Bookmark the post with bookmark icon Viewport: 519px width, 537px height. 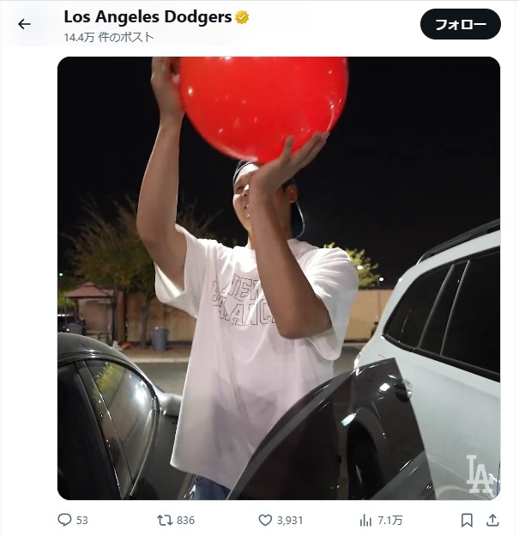tap(467, 520)
